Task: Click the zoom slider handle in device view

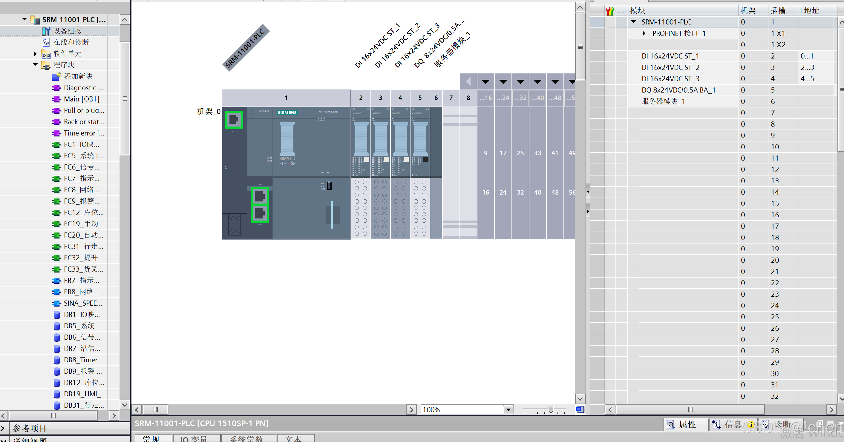Action: pos(551,409)
